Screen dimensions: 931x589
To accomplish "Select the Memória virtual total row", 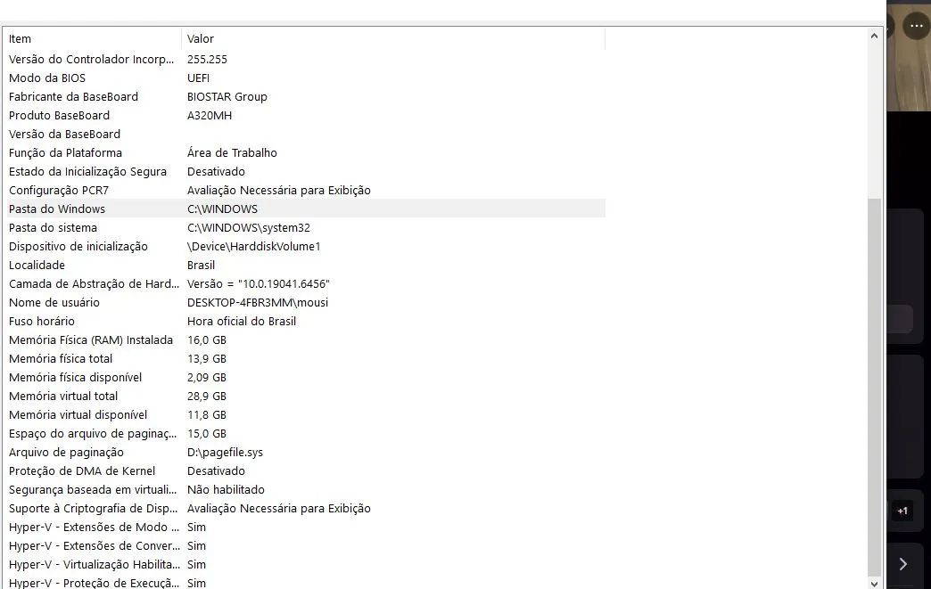I will pos(305,397).
